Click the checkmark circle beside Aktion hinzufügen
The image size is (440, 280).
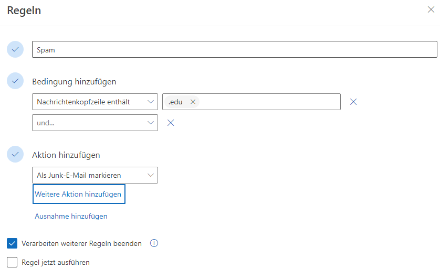[15, 154]
